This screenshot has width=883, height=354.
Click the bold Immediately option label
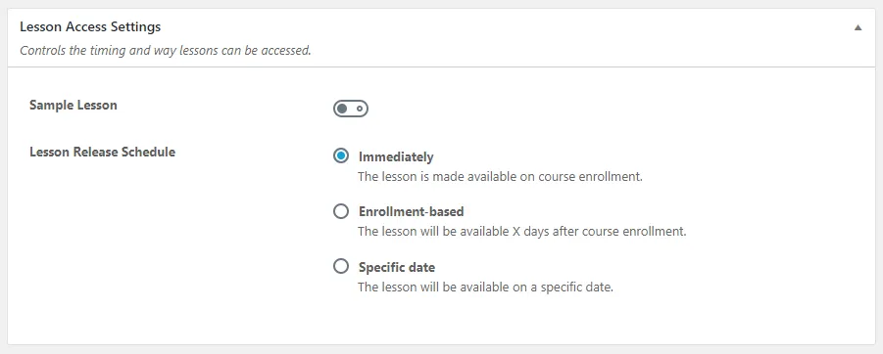396,156
